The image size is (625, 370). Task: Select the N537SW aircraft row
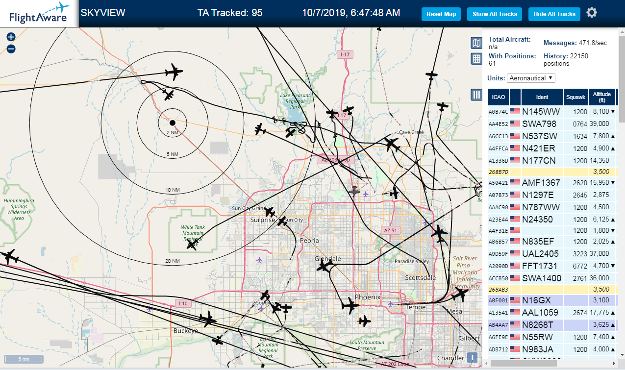click(552, 136)
